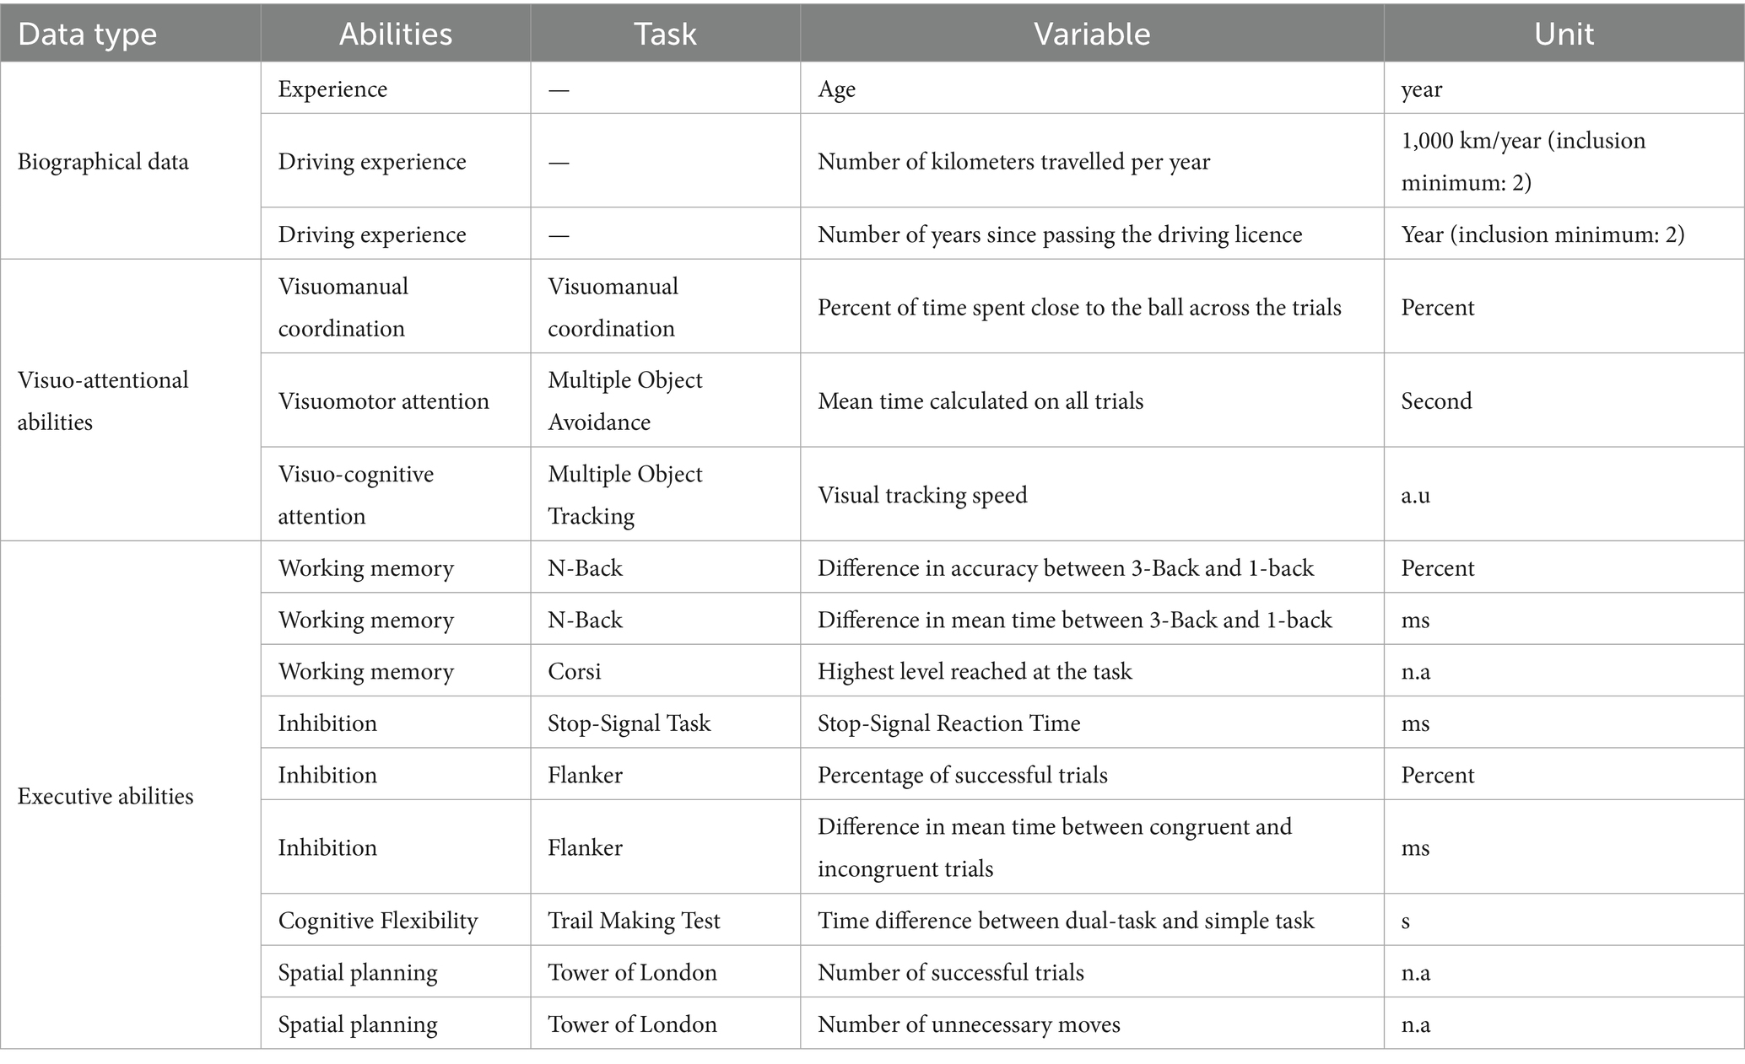Select the Stop-Signal Reaction Time cell
1745x1064 pixels.
[x=948, y=723]
